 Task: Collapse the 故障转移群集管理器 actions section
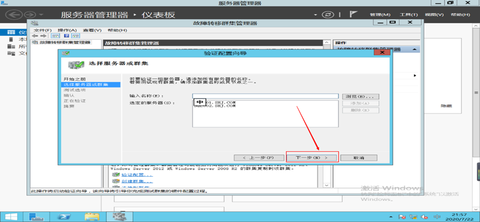pyautogui.click(x=414, y=49)
